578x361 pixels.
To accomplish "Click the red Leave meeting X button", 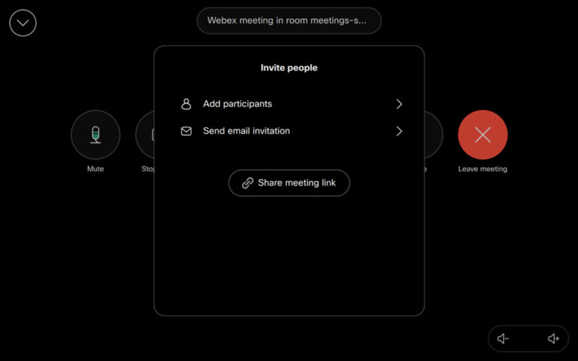I will (x=482, y=135).
